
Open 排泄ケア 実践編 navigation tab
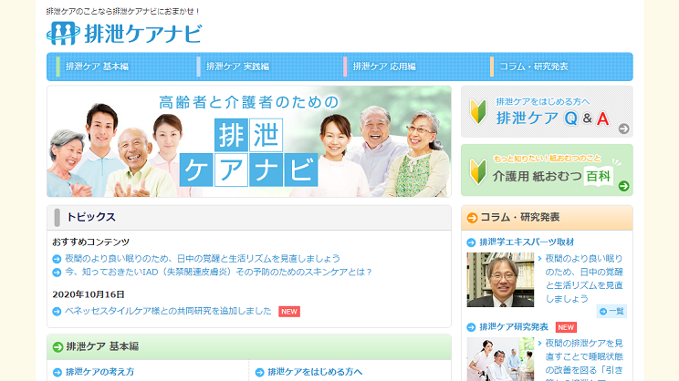237,67
